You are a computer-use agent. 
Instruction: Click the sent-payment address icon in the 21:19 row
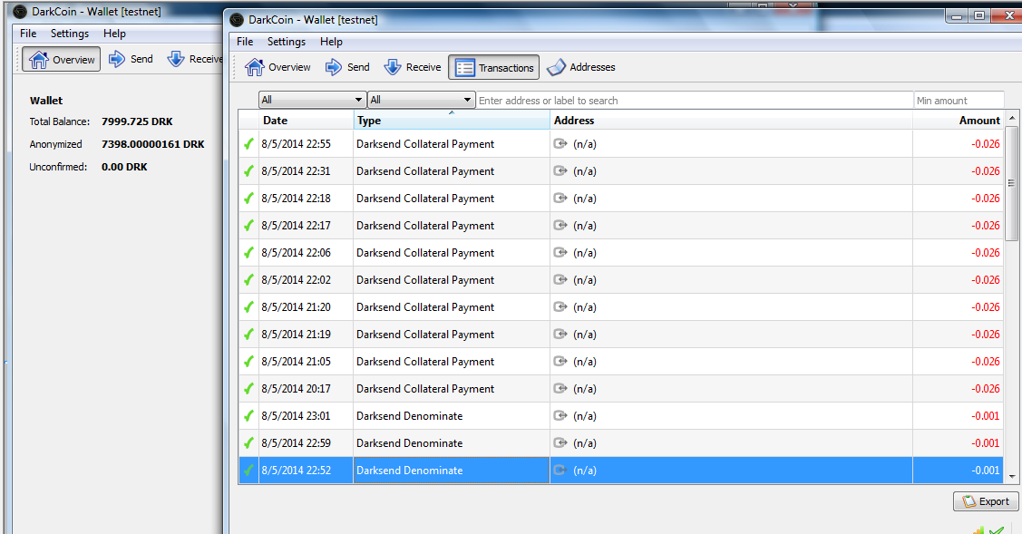[560, 334]
